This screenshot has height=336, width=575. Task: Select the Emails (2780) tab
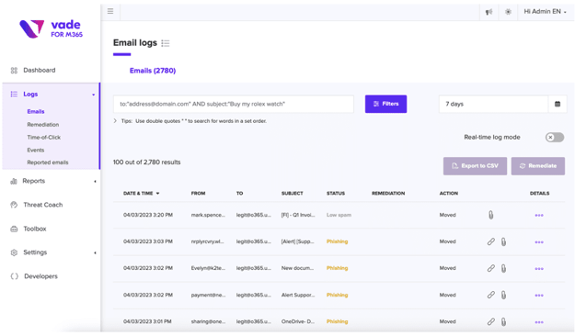click(x=153, y=71)
